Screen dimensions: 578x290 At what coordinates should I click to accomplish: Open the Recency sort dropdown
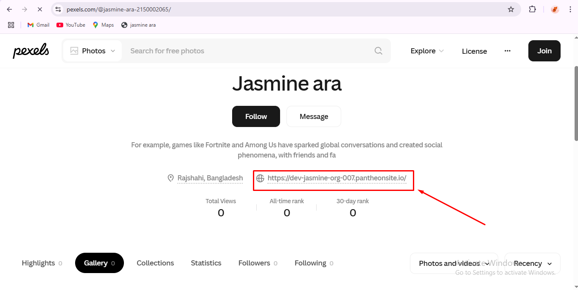click(x=532, y=263)
